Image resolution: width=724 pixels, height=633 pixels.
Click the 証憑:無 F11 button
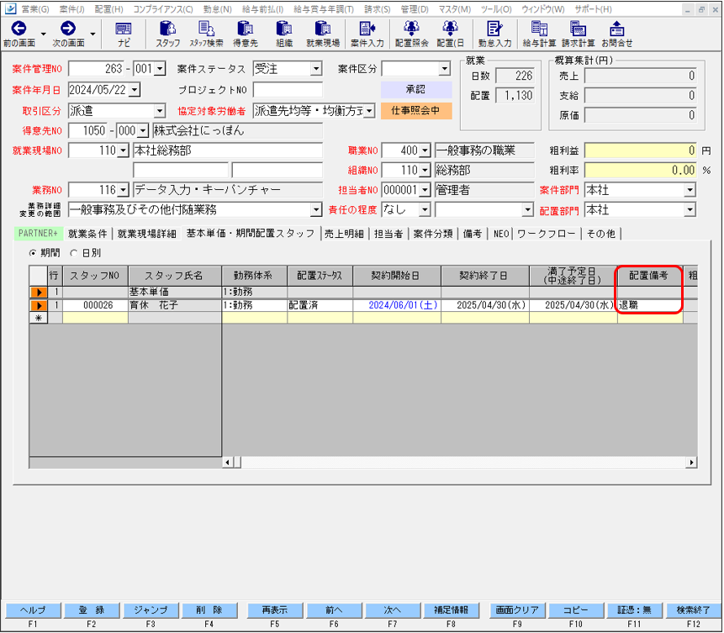tap(634, 610)
